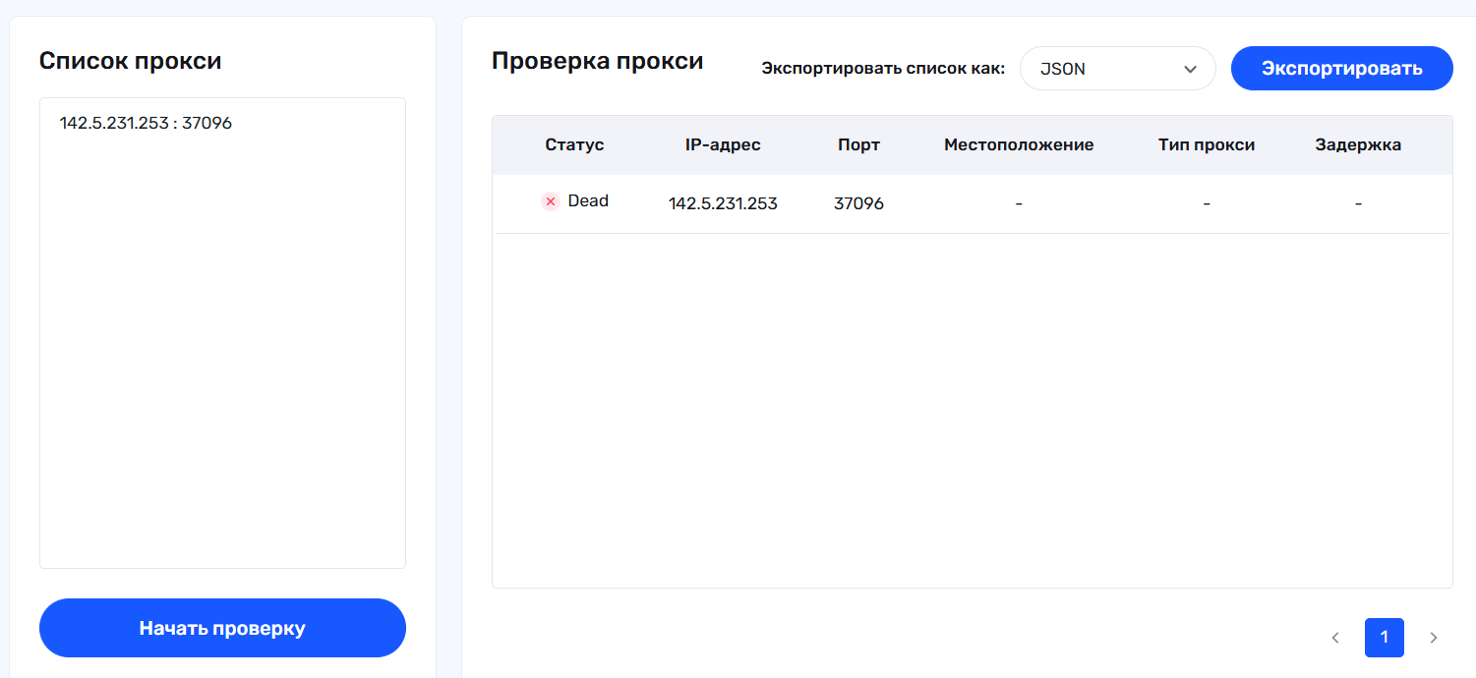Click the Местоположение column header
1476x678 pixels.
[x=1019, y=145]
